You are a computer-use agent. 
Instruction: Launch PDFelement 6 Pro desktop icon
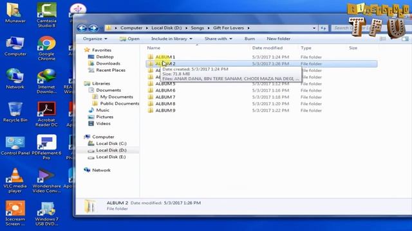click(x=46, y=147)
